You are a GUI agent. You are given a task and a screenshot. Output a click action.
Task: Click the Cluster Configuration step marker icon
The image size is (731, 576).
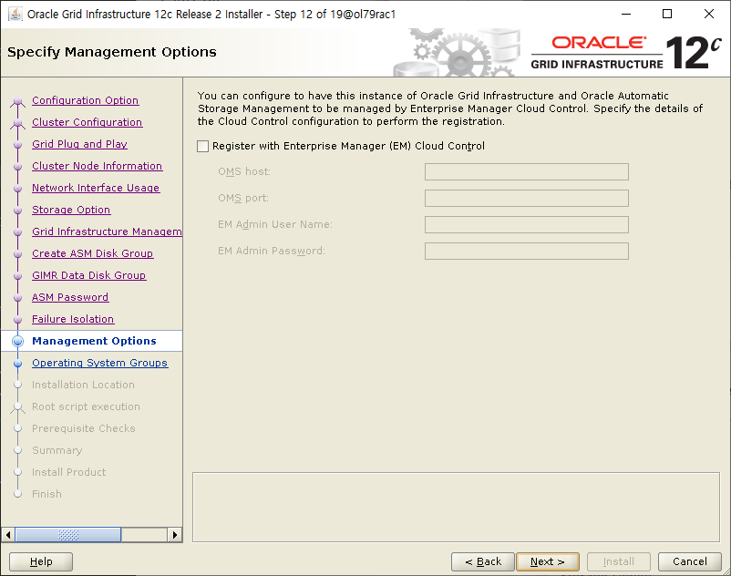[x=17, y=122]
